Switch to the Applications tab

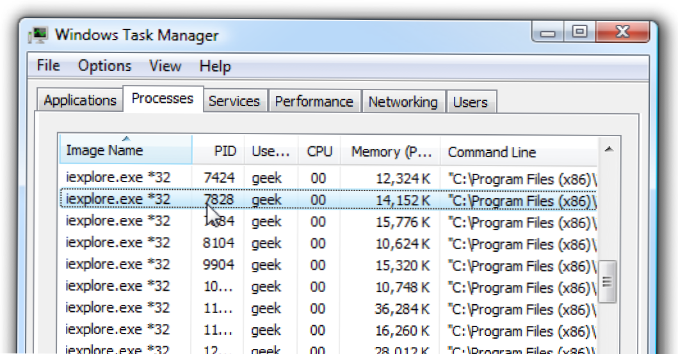(x=80, y=101)
